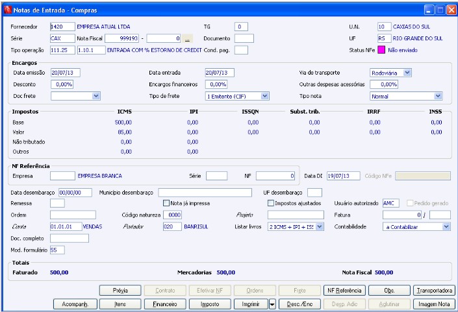Screen dimensions: 458x312
Task: Click the pink Status NFe indicator
Action: 381,50
